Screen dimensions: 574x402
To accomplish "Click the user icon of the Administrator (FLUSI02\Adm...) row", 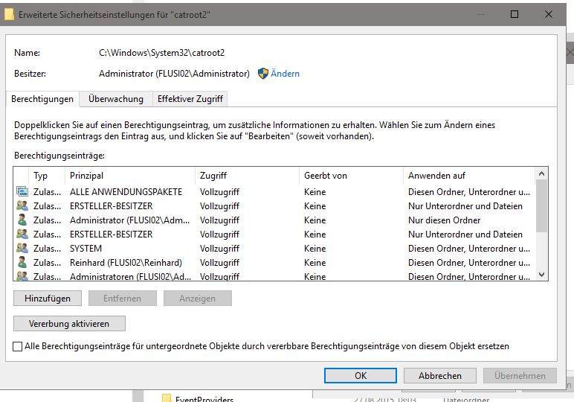I will coord(22,220).
